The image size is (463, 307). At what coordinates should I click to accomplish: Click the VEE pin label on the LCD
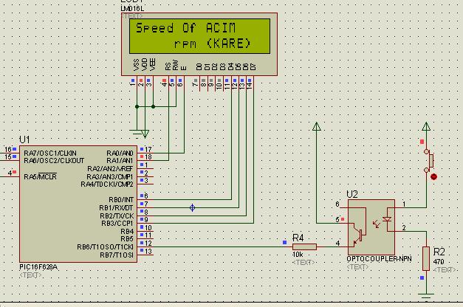153,64
